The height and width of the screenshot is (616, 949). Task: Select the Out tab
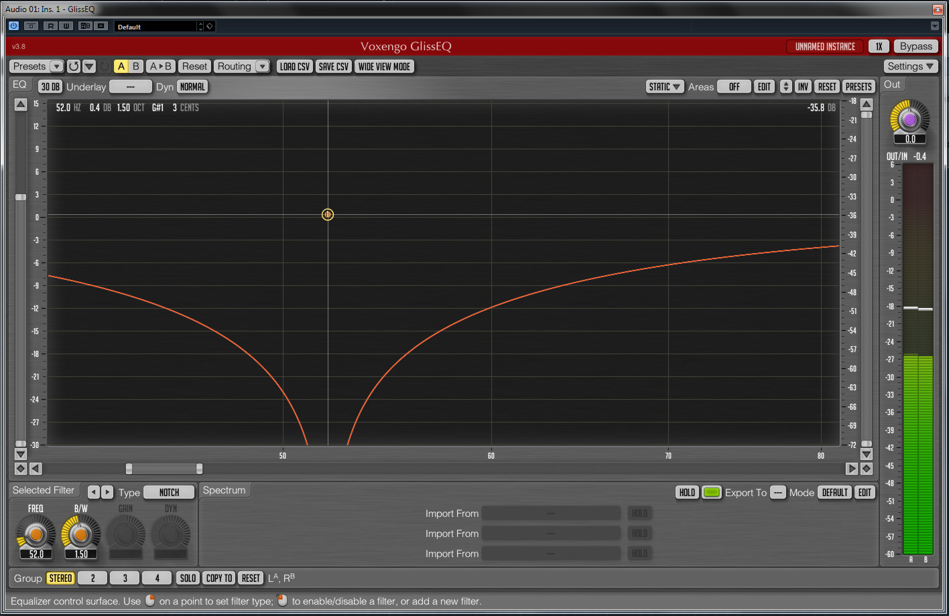coord(892,84)
